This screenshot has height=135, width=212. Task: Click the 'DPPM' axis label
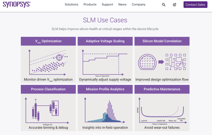(x=138, y=110)
